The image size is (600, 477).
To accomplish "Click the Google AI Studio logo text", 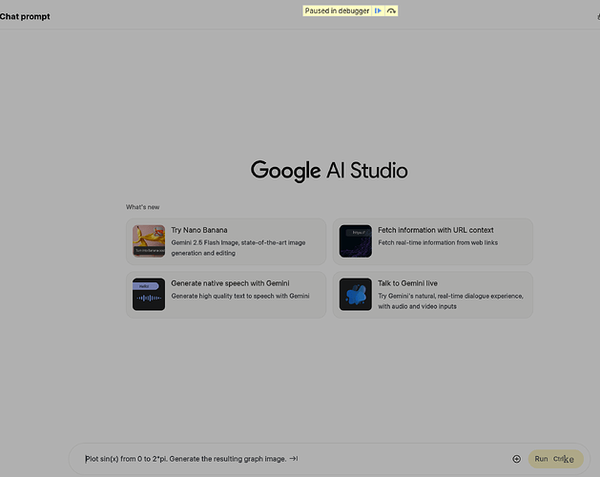I will coord(329,171).
